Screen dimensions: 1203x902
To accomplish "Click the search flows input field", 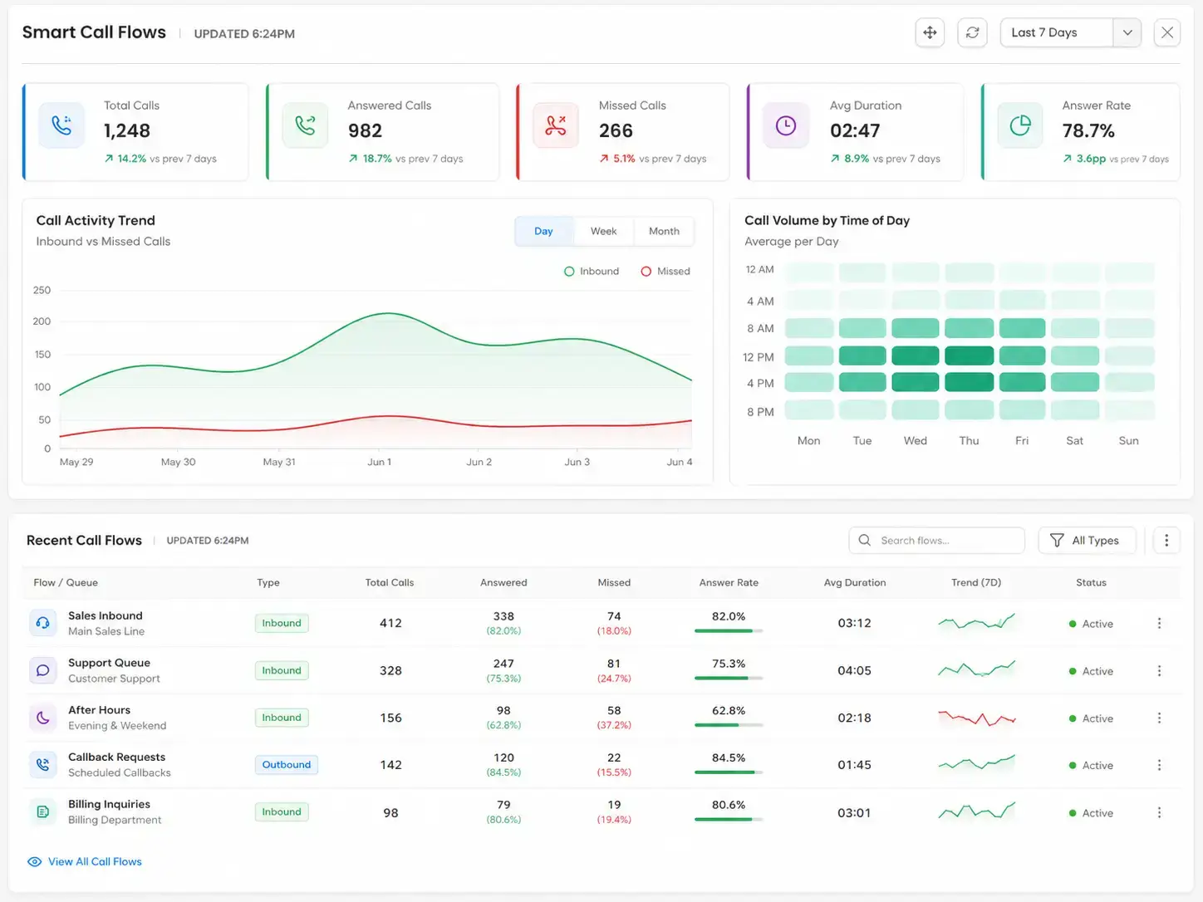I will 936,541.
